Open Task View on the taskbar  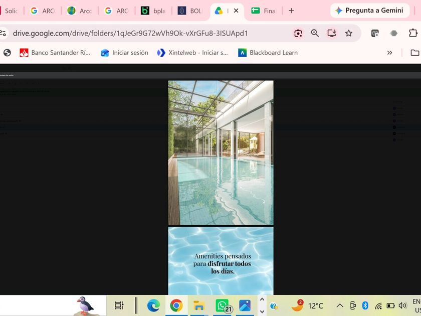(119, 305)
